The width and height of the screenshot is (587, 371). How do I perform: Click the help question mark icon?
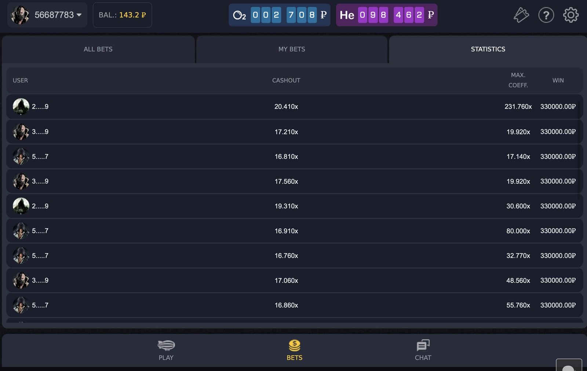point(546,15)
